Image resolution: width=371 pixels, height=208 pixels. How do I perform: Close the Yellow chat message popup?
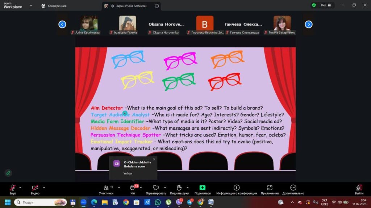(x=154, y=159)
